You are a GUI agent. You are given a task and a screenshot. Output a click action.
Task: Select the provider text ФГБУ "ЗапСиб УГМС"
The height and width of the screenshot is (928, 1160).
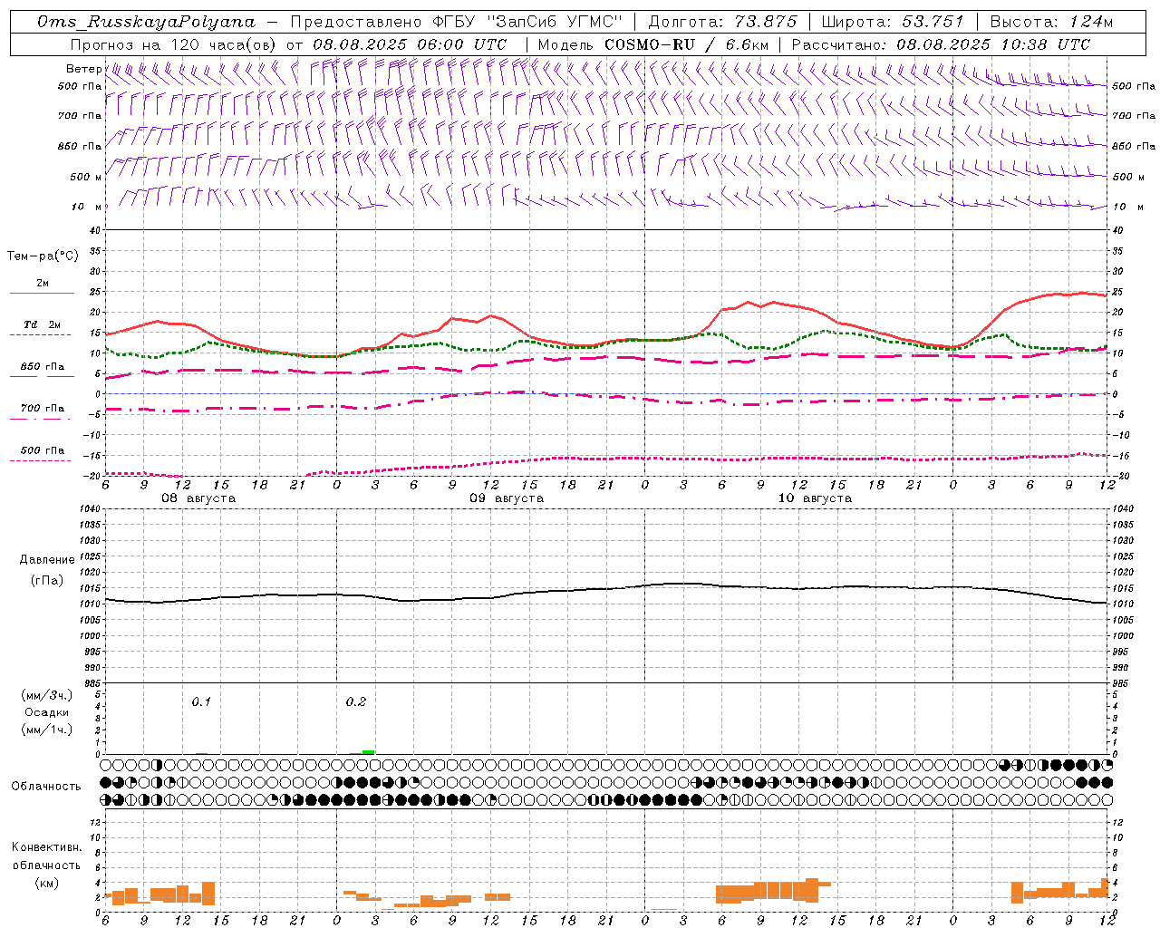pos(527,22)
